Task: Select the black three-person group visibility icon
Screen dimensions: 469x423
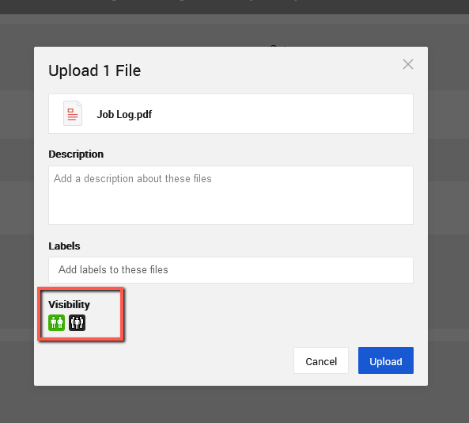Action: [x=78, y=322]
